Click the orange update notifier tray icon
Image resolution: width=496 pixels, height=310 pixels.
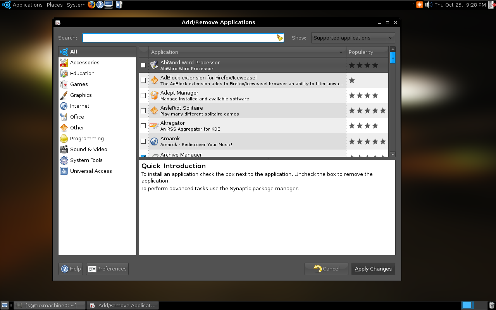[x=420, y=5]
